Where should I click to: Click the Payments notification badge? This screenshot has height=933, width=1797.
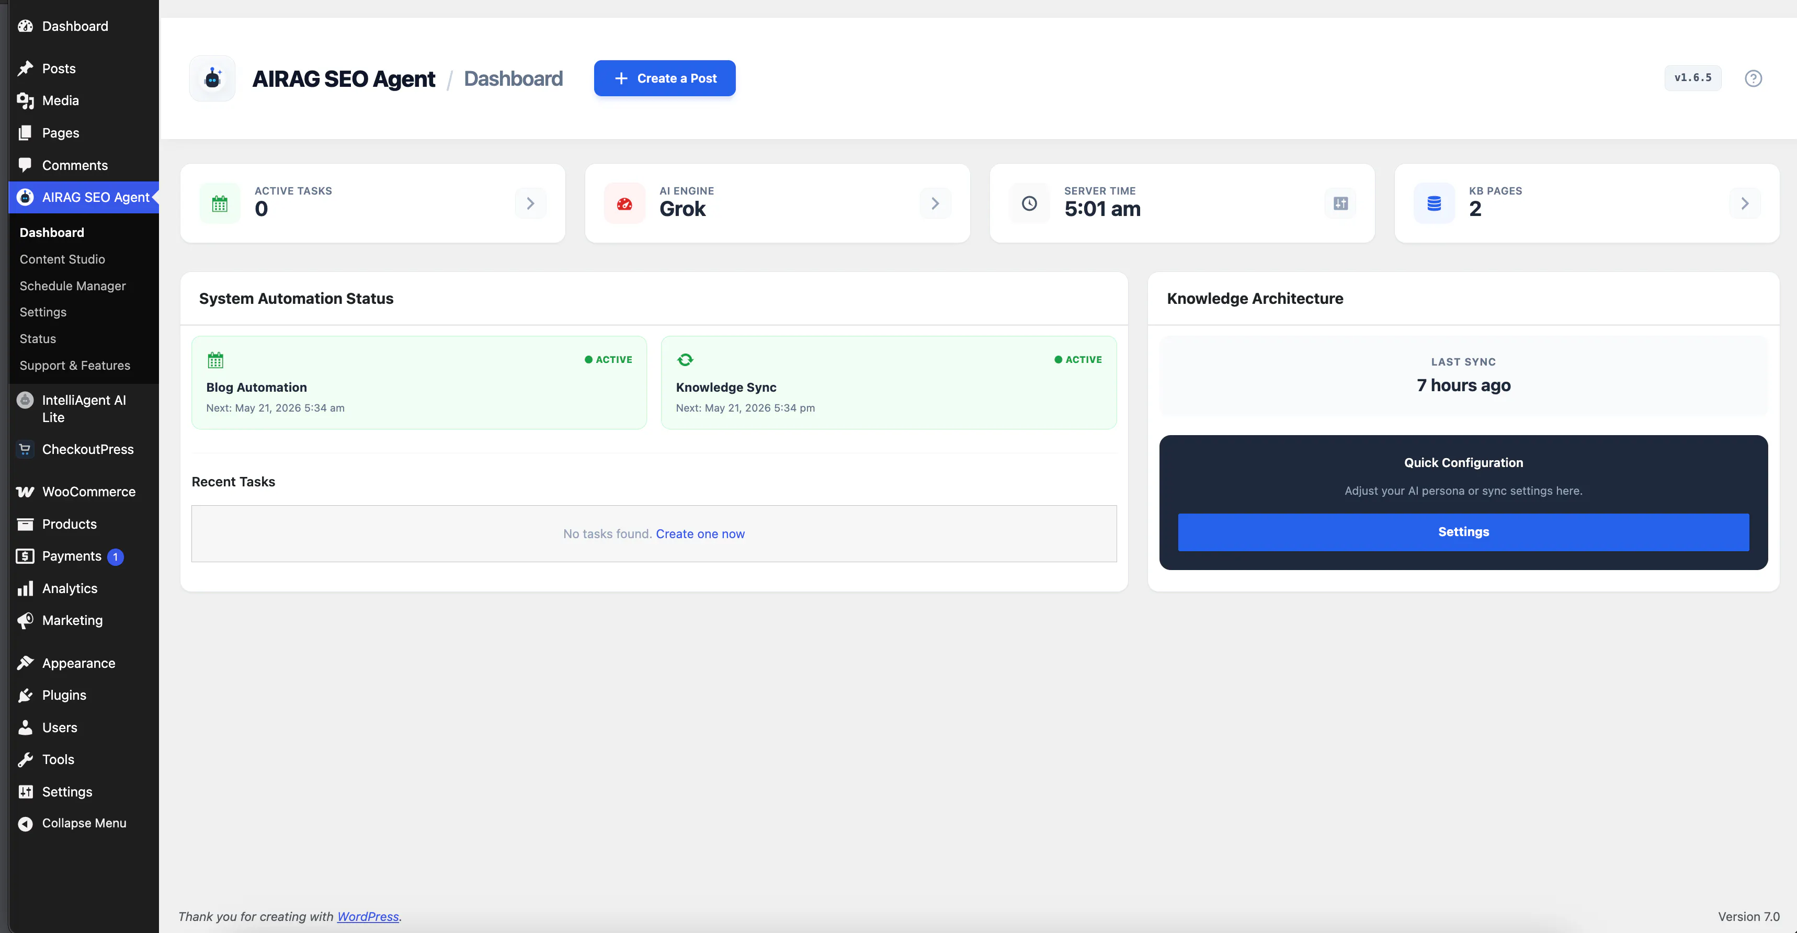(x=115, y=557)
